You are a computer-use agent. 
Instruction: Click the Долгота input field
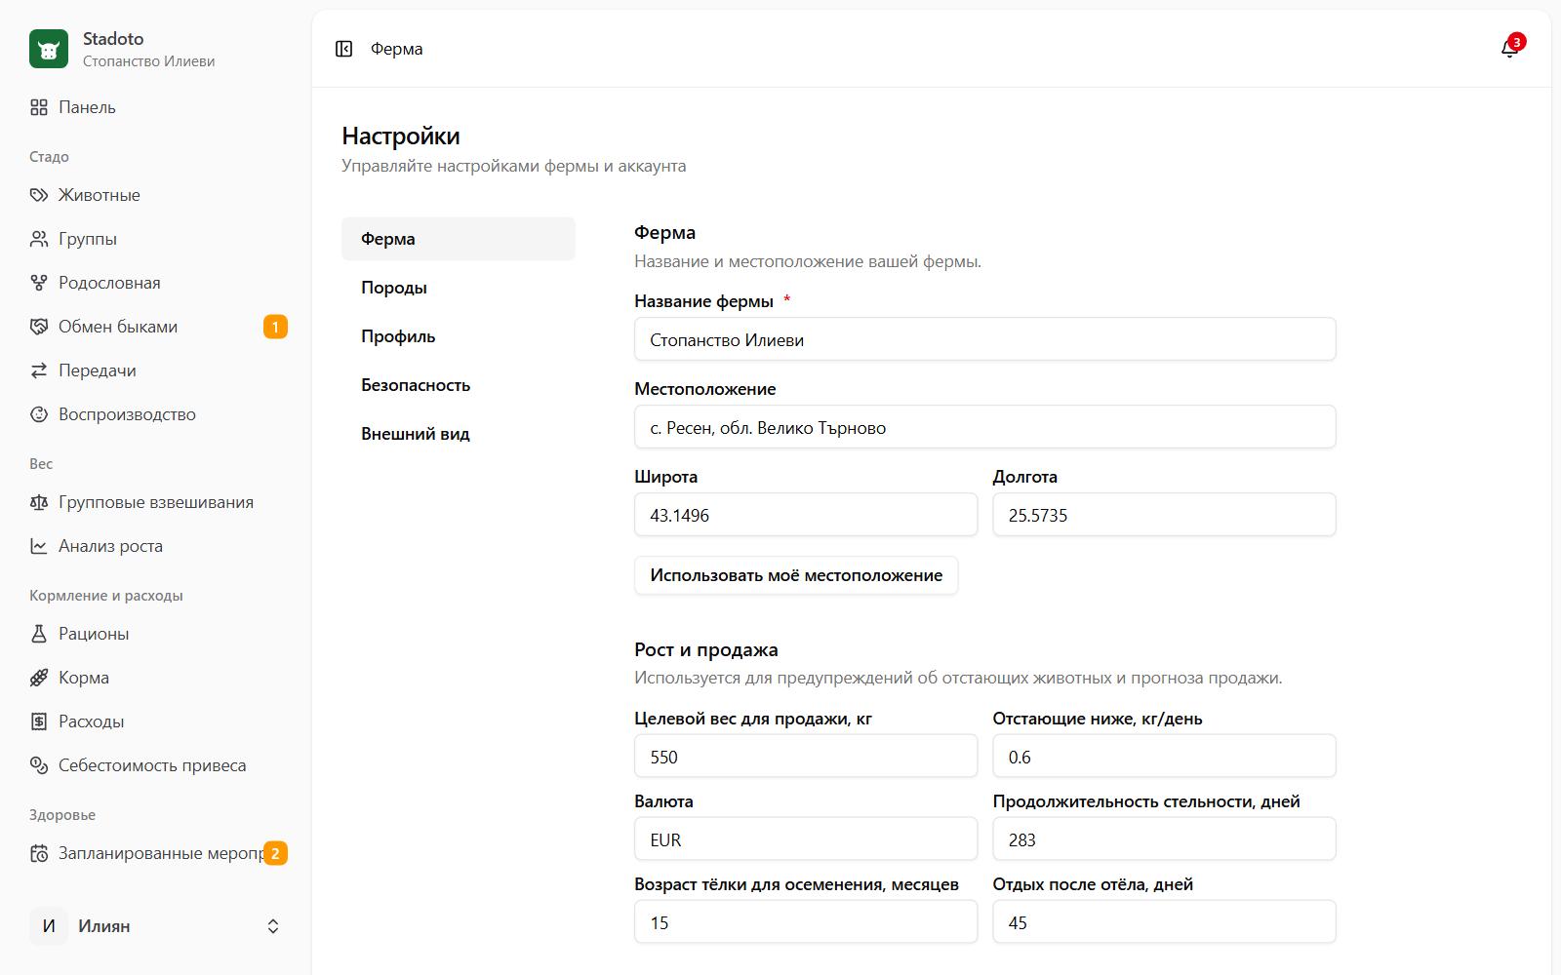click(x=1165, y=515)
